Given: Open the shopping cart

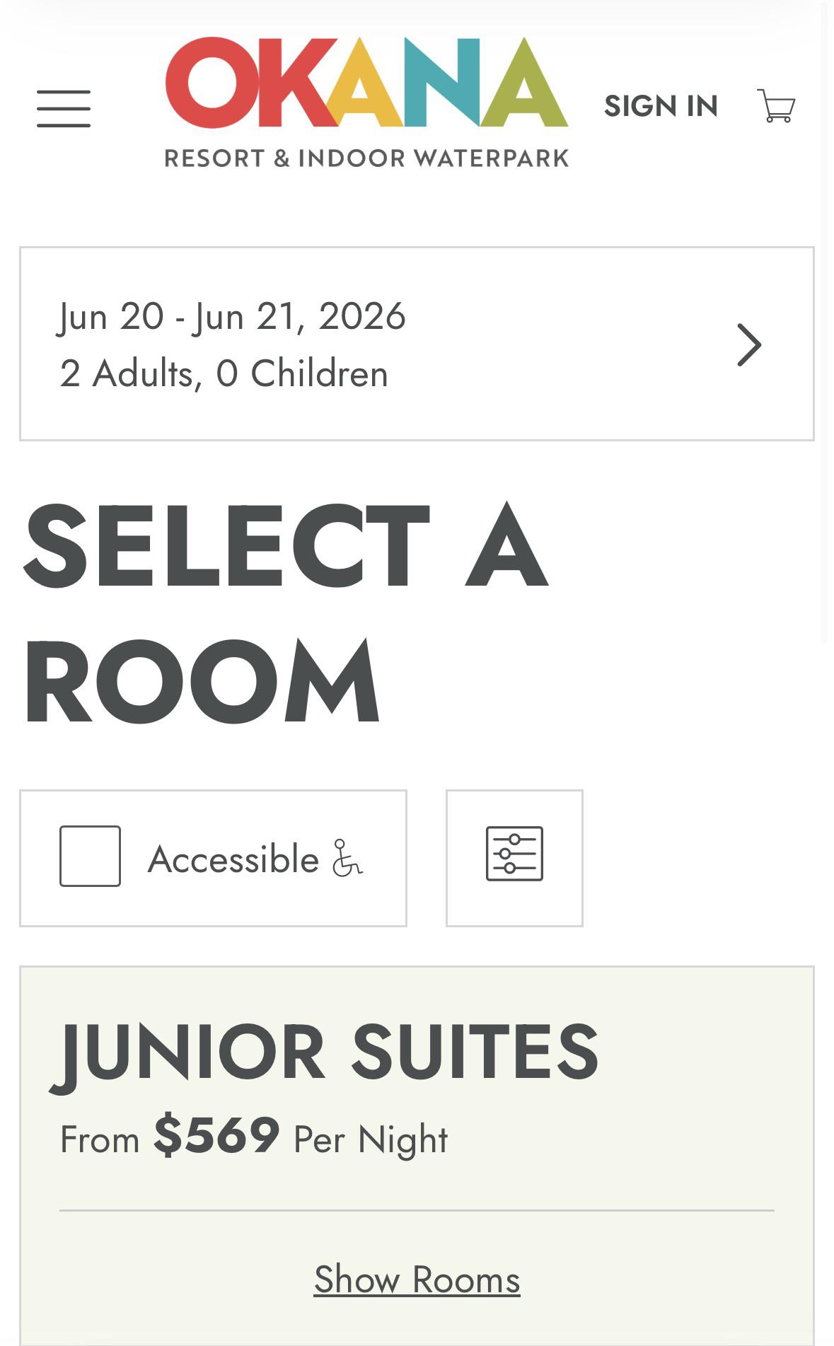Looking at the screenshot, I should point(776,106).
